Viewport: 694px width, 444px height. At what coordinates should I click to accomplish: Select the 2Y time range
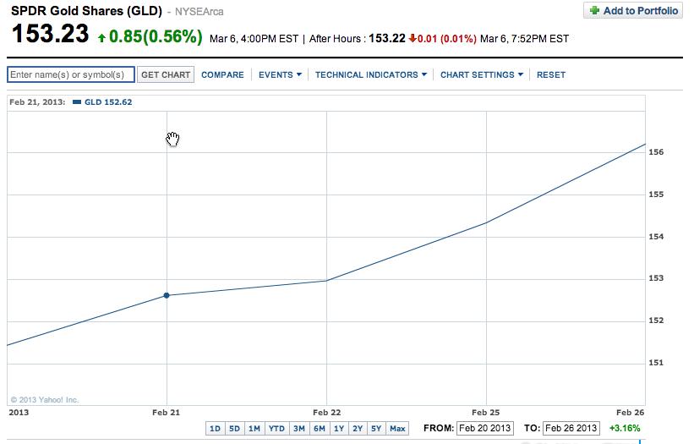click(358, 429)
